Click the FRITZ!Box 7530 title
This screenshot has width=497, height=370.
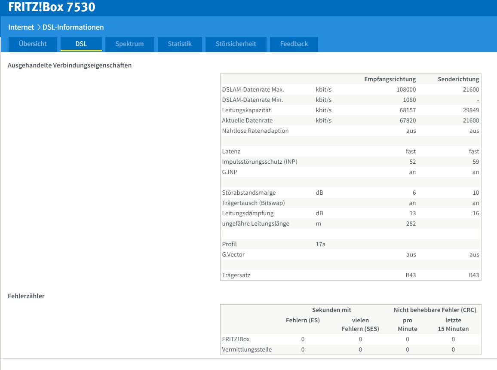[52, 7]
